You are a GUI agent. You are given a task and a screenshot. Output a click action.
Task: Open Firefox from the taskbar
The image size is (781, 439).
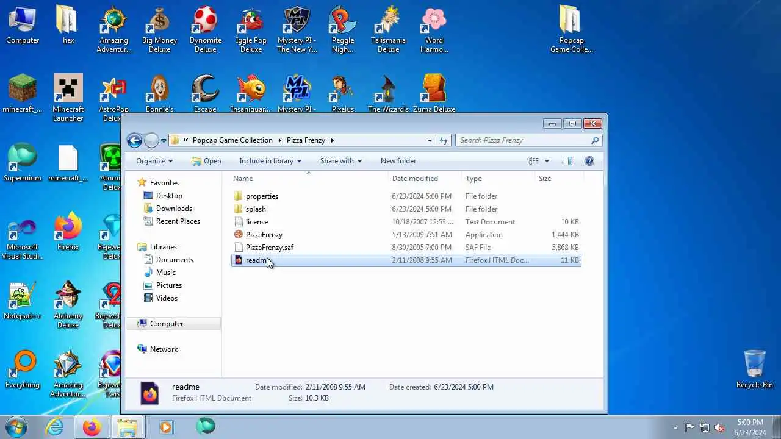92,427
